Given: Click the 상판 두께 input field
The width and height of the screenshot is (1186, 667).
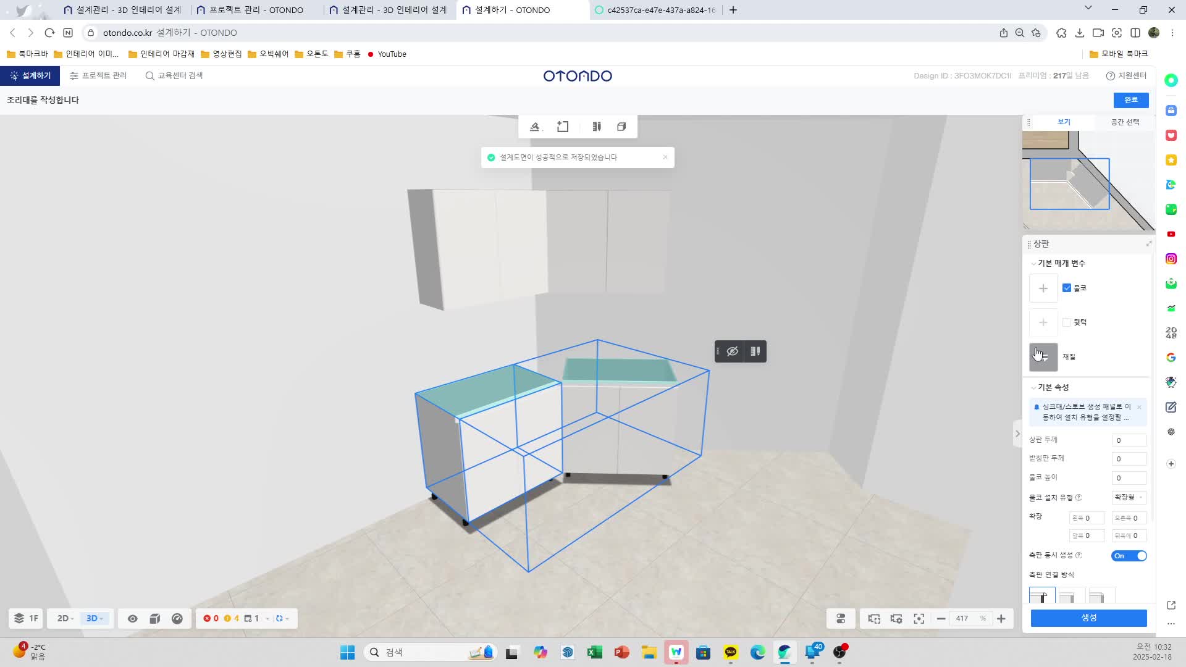Looking at the screenshot, I should 1129,440.
